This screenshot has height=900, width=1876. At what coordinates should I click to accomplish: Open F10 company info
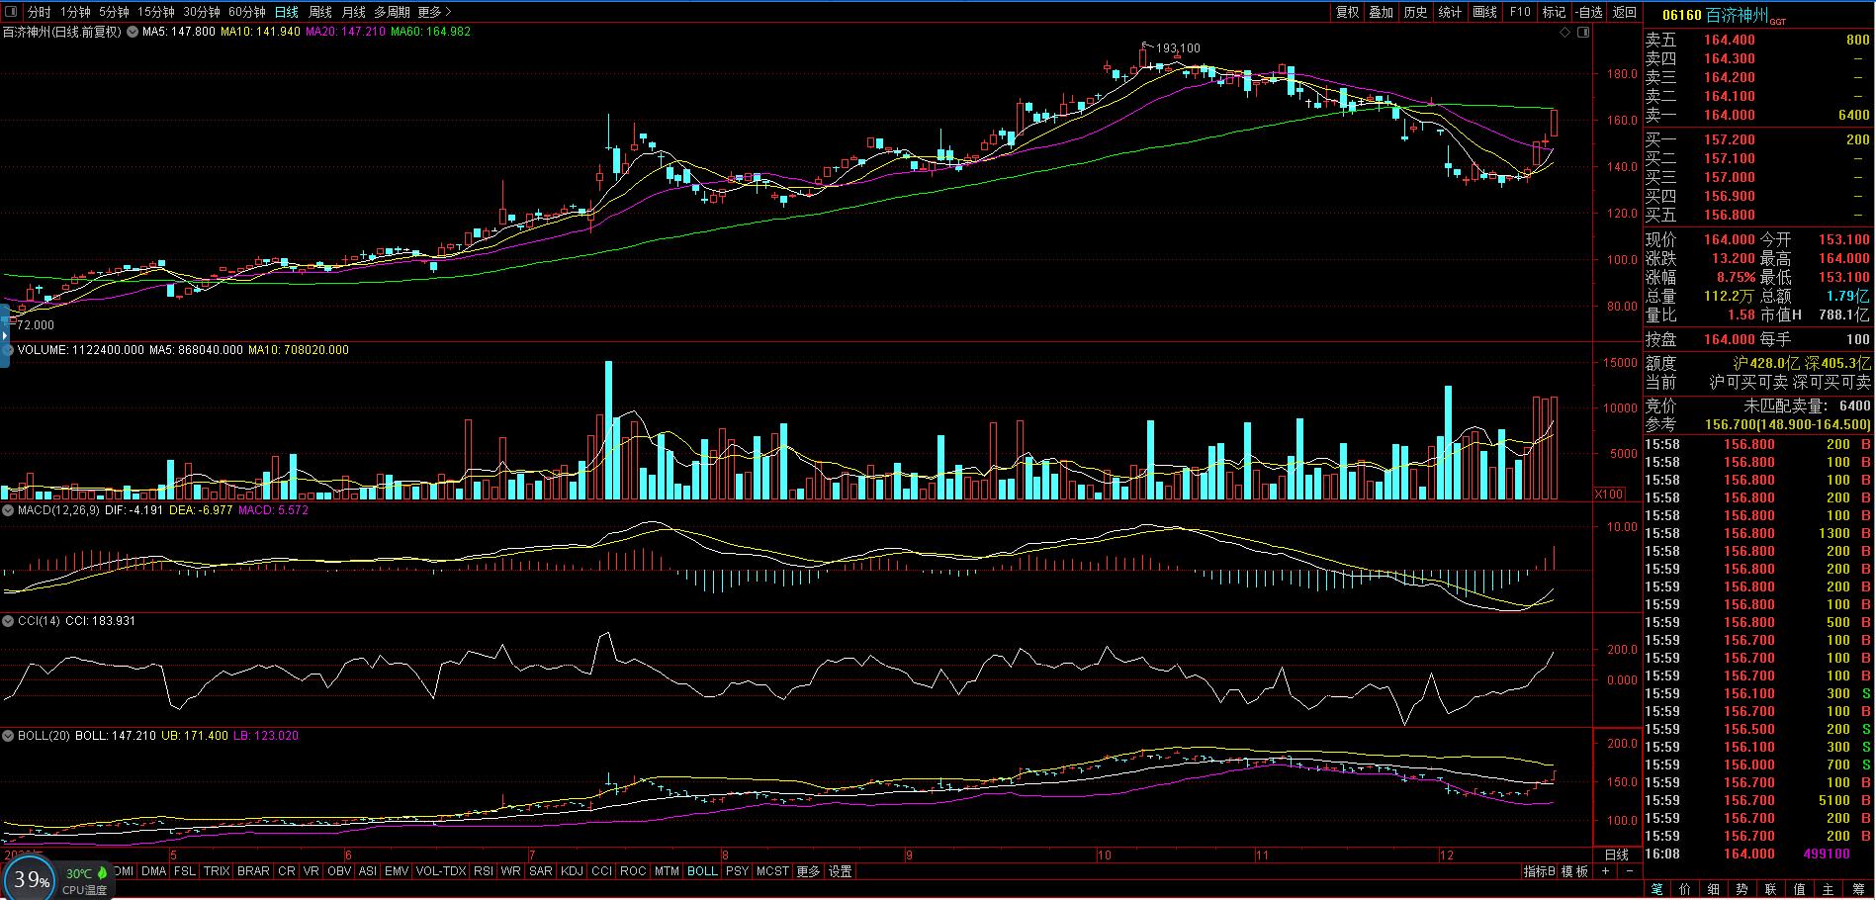[x=1520, y=12]
